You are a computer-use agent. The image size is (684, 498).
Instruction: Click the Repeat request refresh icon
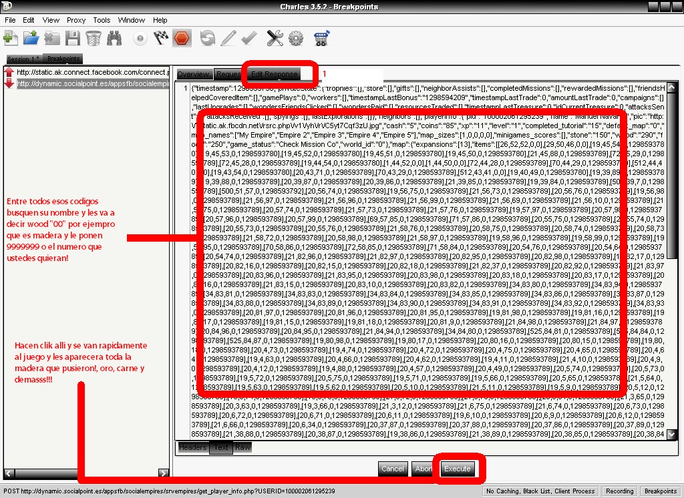[x=208, y=38]
